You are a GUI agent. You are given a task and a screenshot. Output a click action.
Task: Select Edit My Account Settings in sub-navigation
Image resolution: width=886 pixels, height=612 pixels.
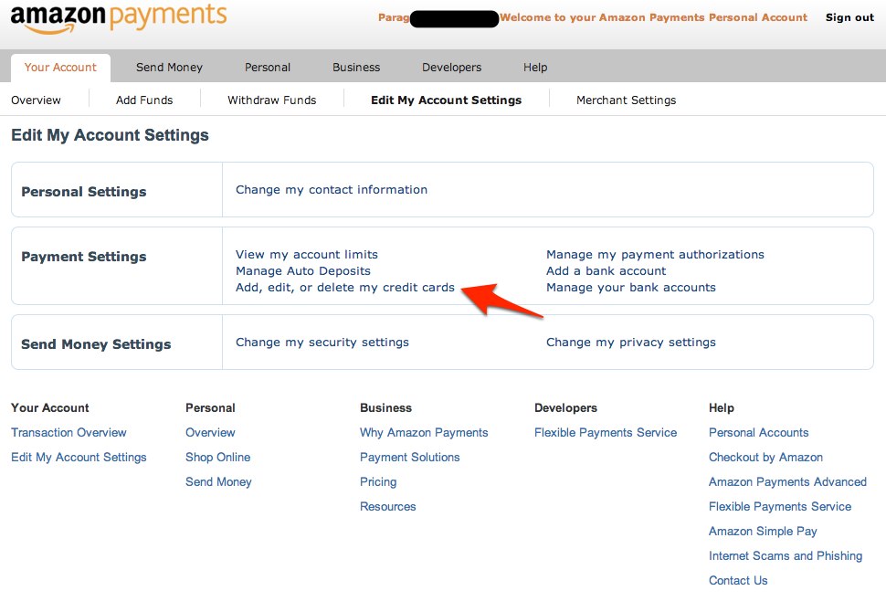click(446, 100)
